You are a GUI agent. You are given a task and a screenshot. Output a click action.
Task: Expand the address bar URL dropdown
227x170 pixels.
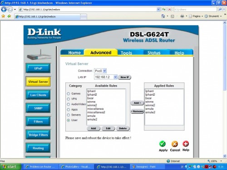(x=158, y=10)
